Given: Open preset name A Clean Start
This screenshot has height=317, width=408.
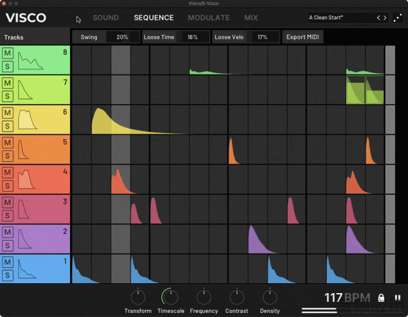Looking at the screenshot, I should click(x=326, y=17).
